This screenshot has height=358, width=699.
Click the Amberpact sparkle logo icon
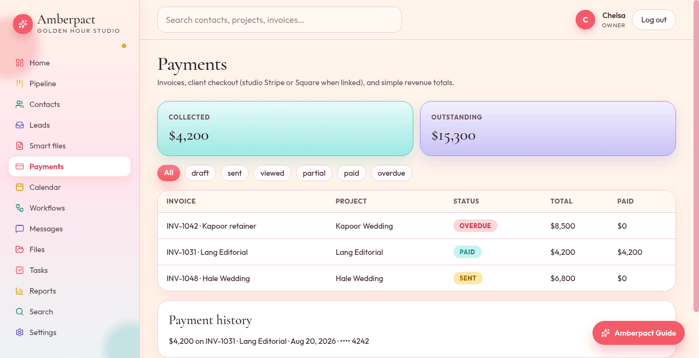(x=23, y=24)
